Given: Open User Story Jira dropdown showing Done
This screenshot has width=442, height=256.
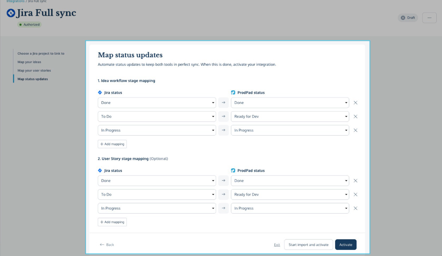Looking at the screenshot, I should (x=157, y=181).
